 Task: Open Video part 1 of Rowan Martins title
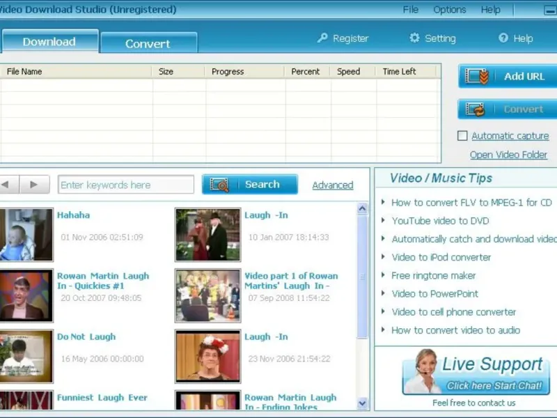point(291,281)
